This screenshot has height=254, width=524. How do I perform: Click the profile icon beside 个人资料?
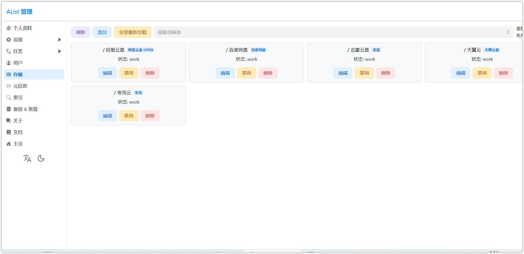coord(9,28)
